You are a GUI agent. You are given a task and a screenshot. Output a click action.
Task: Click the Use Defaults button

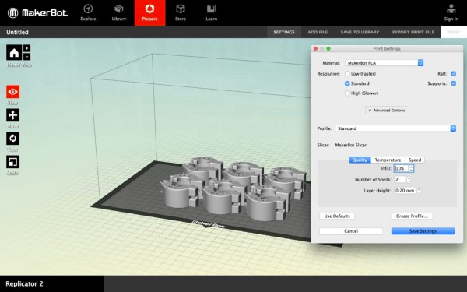point(337,216)
